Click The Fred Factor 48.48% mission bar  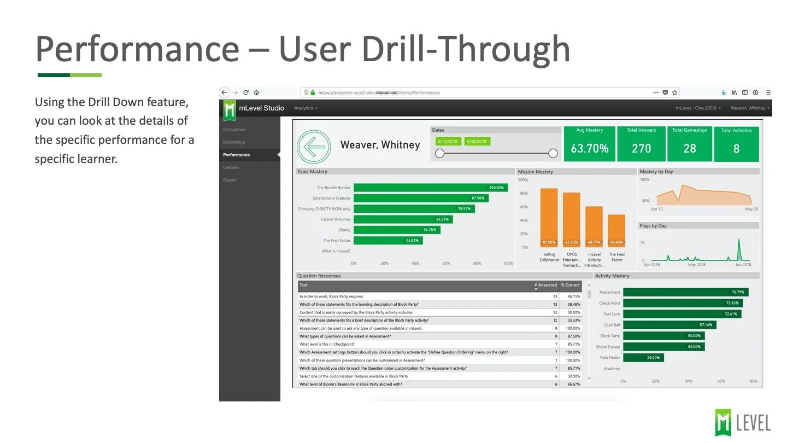[x=616, y=231]
